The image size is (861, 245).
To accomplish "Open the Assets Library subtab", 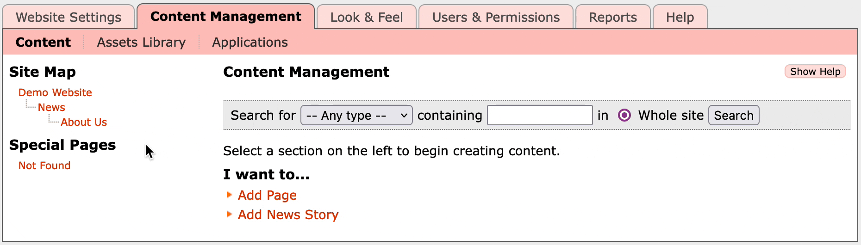I will pos(141,43).
